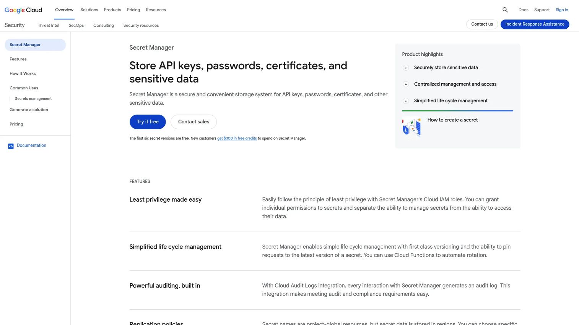Select Secrets management sub-item
The image size is (579, 325).
(33, 99)
